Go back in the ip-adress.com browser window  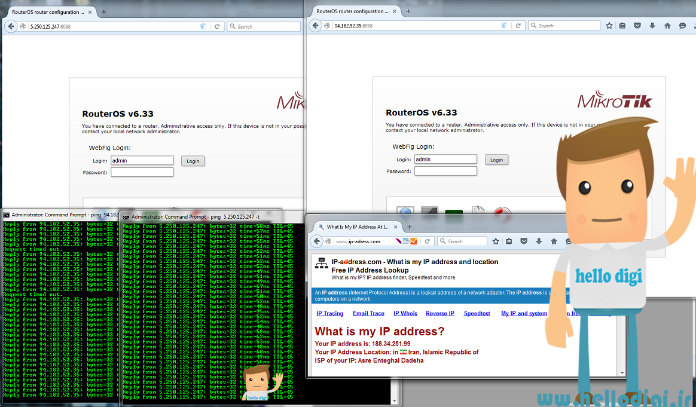[316, 241]
